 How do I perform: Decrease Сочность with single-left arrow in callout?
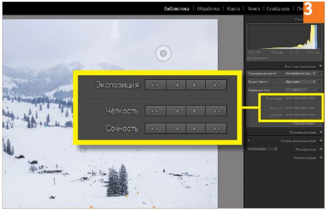(x=176, y=128)
